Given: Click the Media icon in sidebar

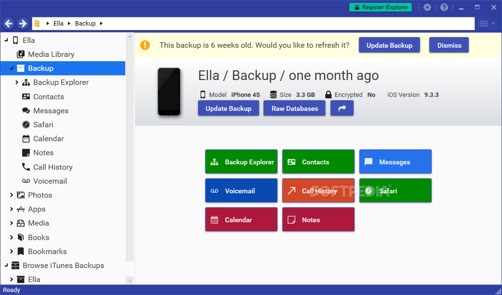Looking at the screenshot, I should point(21,223).
